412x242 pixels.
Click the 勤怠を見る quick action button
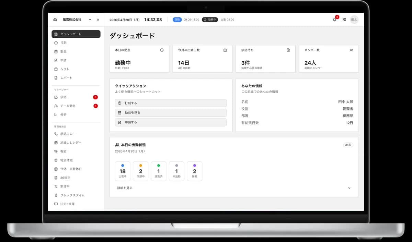coord(171,112)
